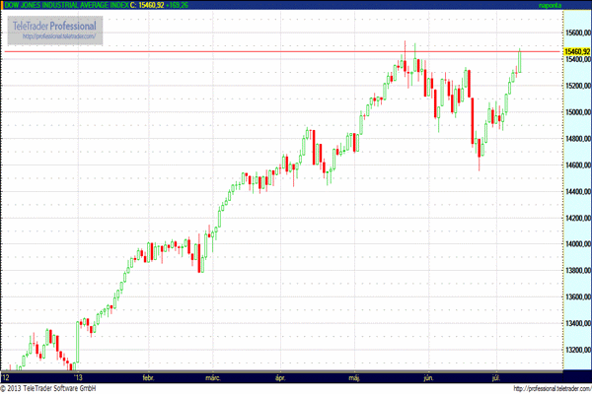Screen dimensions: 592x394
Task: Open the professional.teletrader.com link under the logo
Action: pos(58,36)
